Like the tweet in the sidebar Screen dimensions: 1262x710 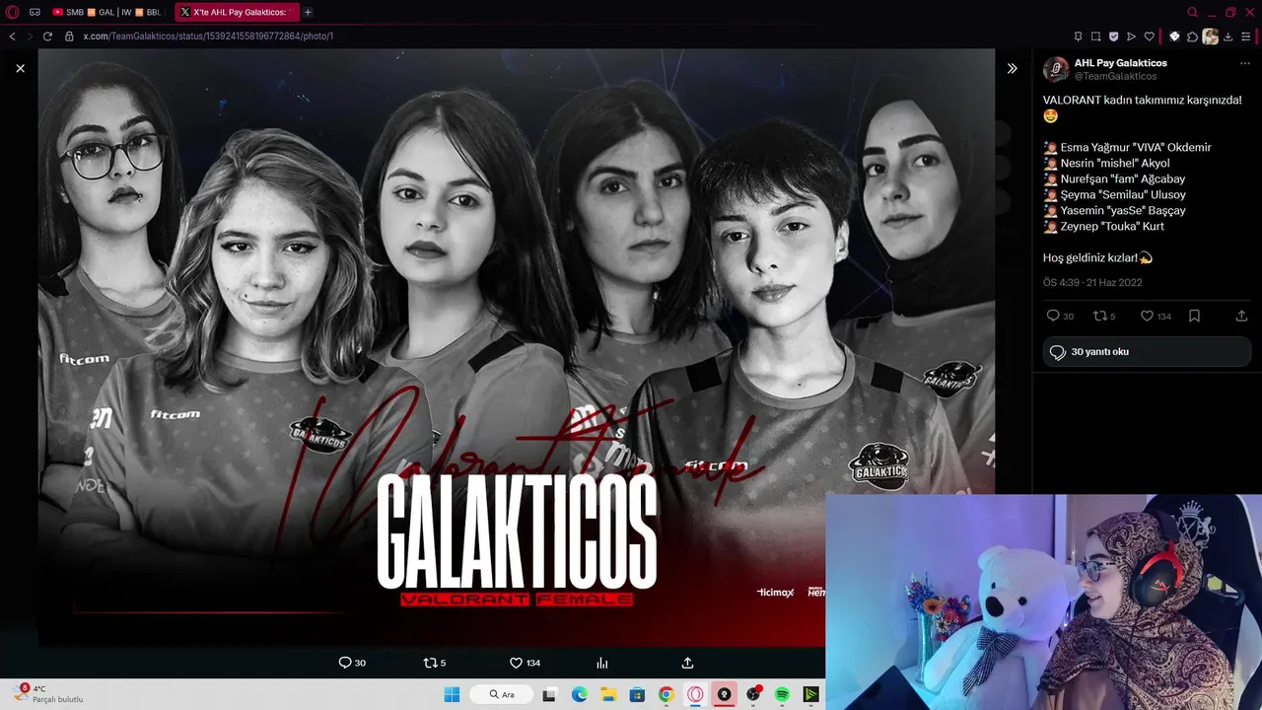(x=1147, y=316)
